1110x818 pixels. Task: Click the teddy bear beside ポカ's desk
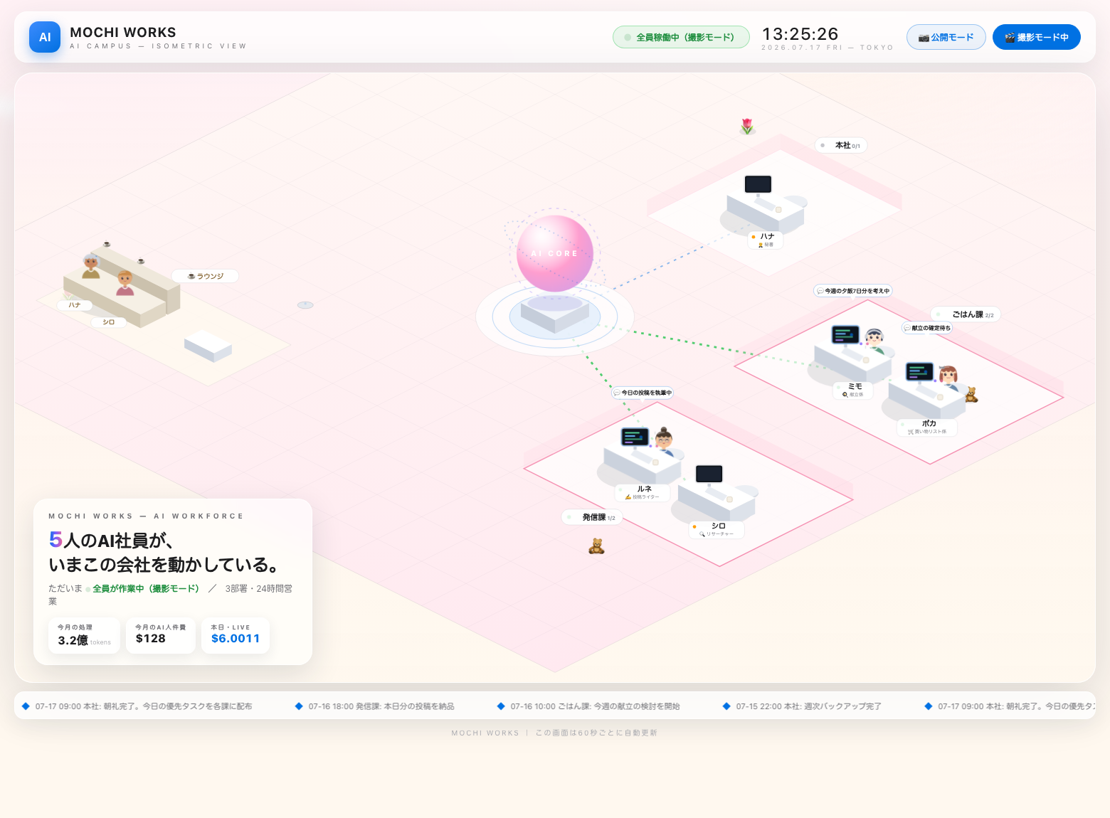[x=971, y=395]
